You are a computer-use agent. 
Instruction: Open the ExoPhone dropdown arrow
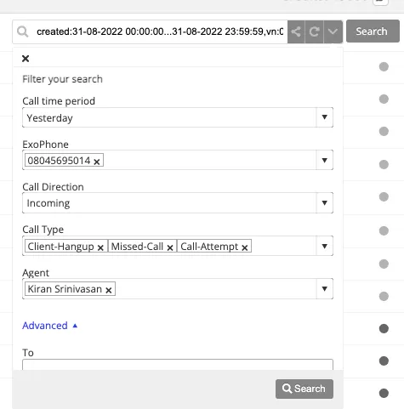pos(325,160)
